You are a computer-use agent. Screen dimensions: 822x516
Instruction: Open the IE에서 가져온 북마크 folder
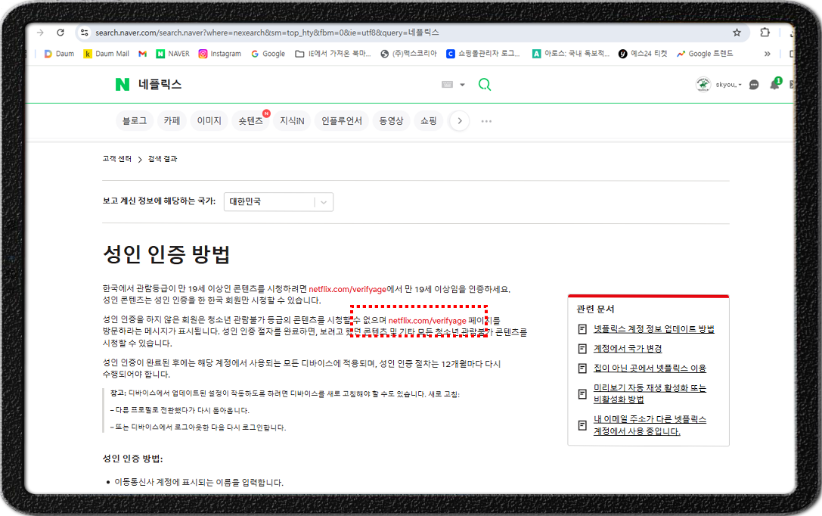coord(333,54)
